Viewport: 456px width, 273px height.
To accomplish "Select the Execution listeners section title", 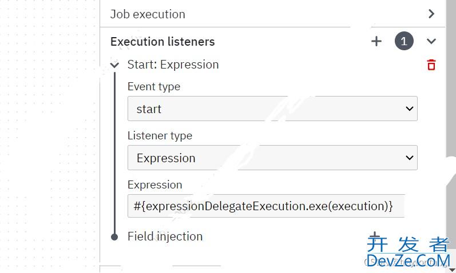I will [x=162, y=42].
